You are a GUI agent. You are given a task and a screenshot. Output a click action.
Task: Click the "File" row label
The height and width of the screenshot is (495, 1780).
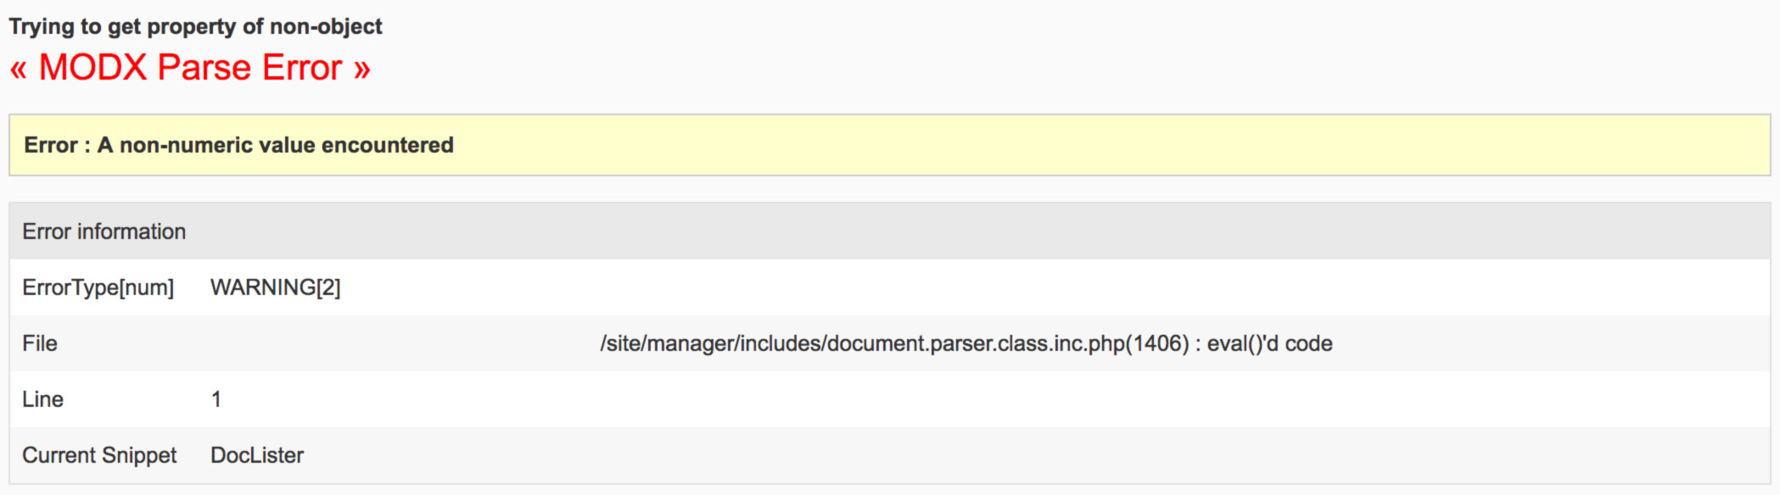(x=40, y=343)
